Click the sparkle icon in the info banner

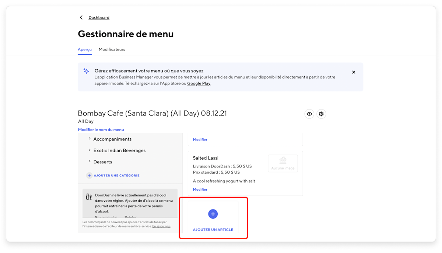86,71
